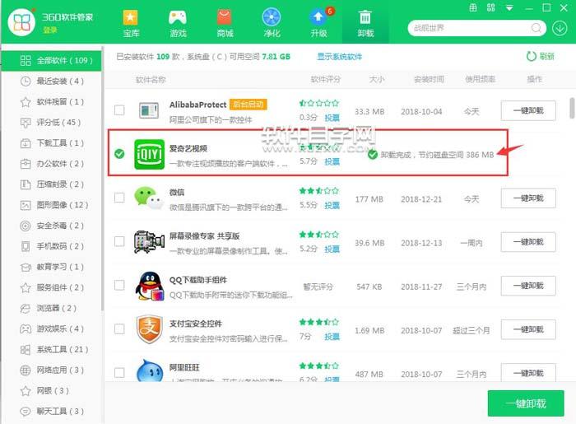Click the 360软件管家 logo icon

(x=21, y=23)
